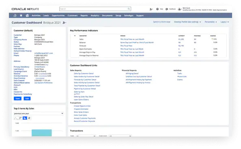Open A/R Payment History by Payment
The height and width of the screenshot is (149, 241).
139,80
